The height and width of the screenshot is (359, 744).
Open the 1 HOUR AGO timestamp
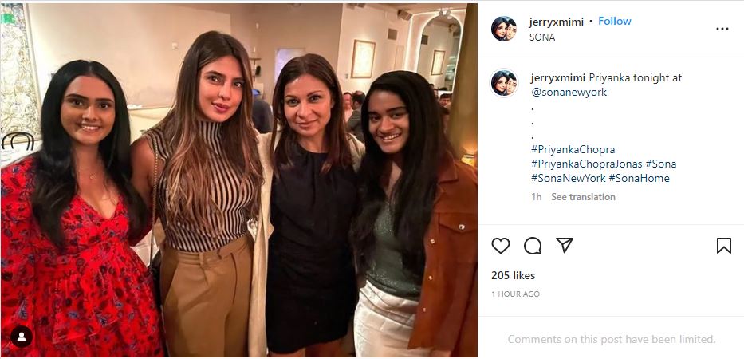coord(515,294)
